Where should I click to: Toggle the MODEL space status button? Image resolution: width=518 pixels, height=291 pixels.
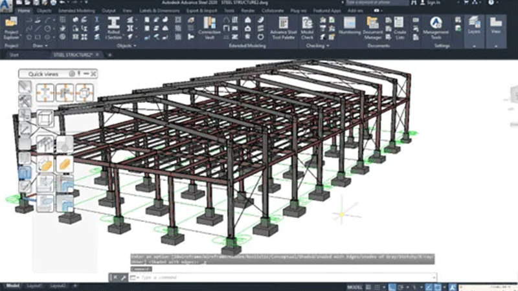(x=355, y=286)
